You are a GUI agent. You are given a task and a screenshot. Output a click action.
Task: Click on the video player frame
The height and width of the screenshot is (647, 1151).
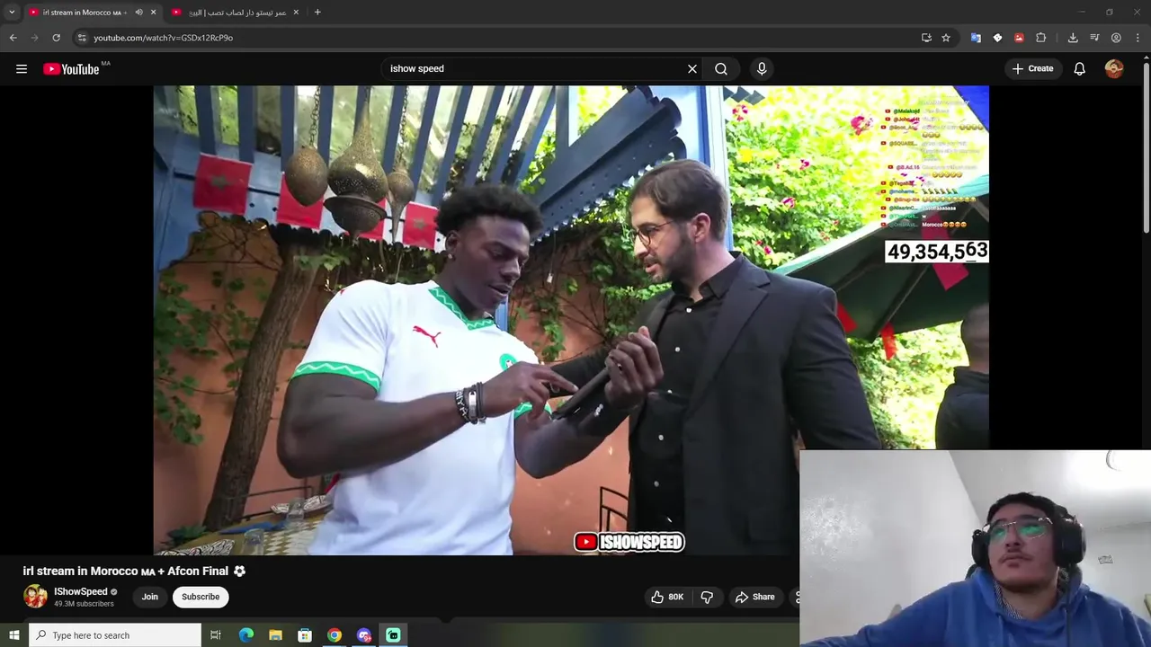pos(571,320)
